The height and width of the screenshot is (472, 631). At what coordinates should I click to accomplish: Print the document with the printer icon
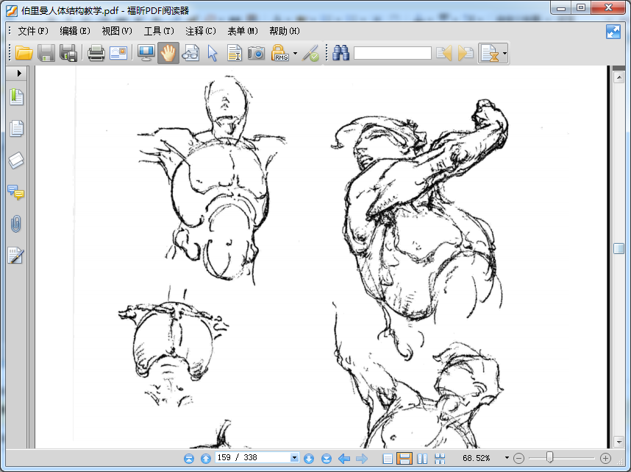click(96, 53)
